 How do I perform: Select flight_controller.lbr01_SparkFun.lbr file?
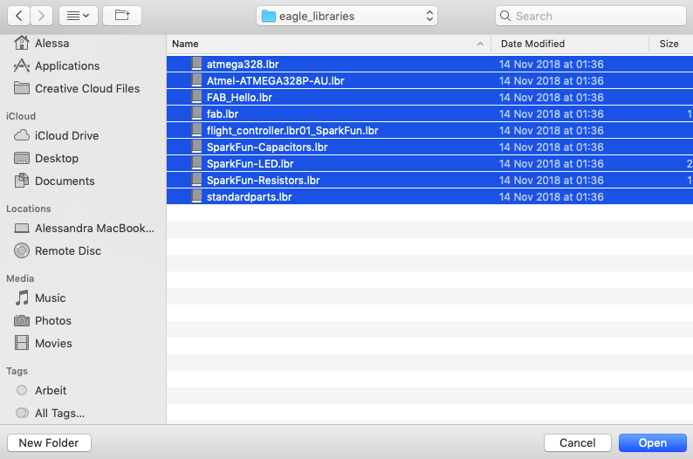pyautogui.click(x=429, y=131)
